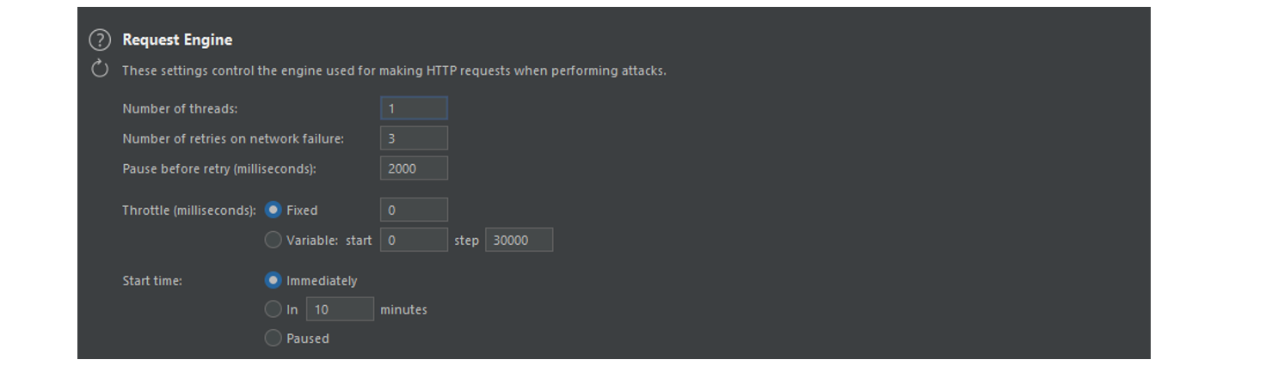Click the 'Pause before retry (milliseconds):' label

pyautogui.click(x=219, y=169)
